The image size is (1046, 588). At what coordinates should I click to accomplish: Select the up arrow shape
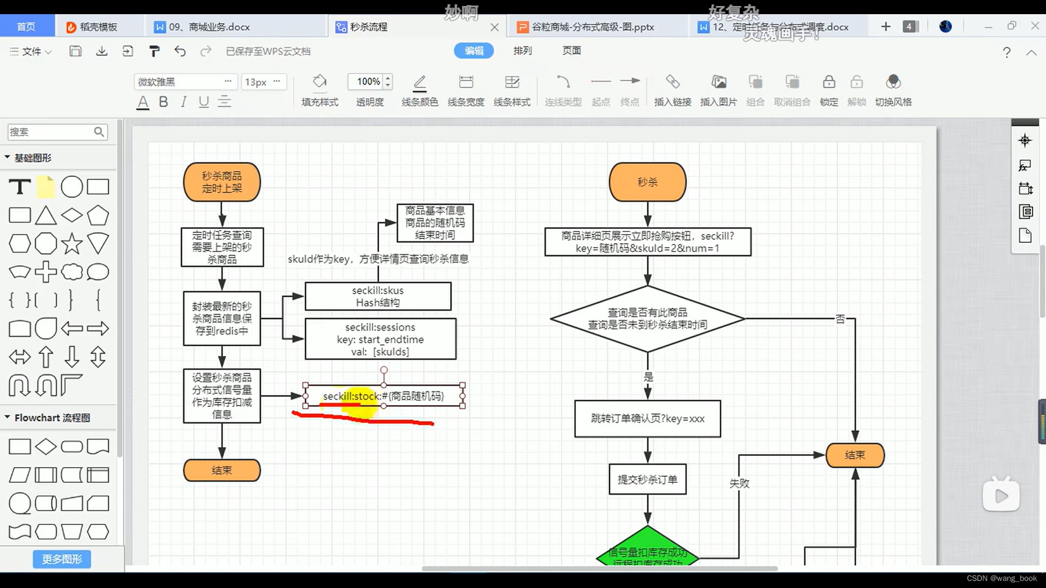46,357
